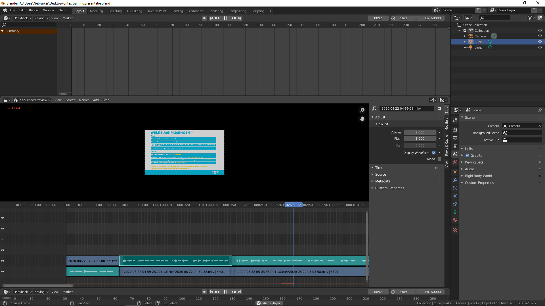Open the Sequencer/Preview view type dropdown

click(32, 100)
